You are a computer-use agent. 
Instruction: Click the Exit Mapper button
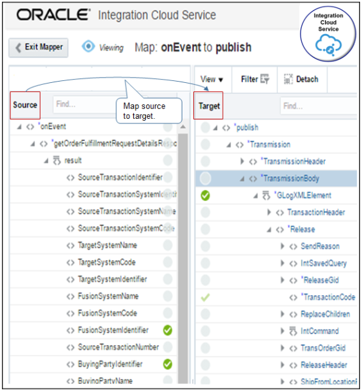click(x=39, y=48)
